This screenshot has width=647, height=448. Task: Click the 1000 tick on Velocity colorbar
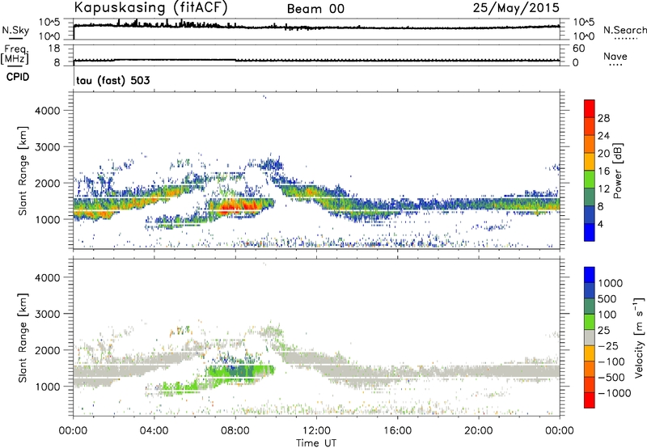(x=611, y=283)
